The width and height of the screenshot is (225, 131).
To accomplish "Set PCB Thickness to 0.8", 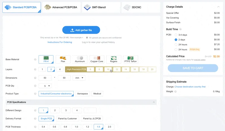I will pyautogui.click(x=66, y=127).
